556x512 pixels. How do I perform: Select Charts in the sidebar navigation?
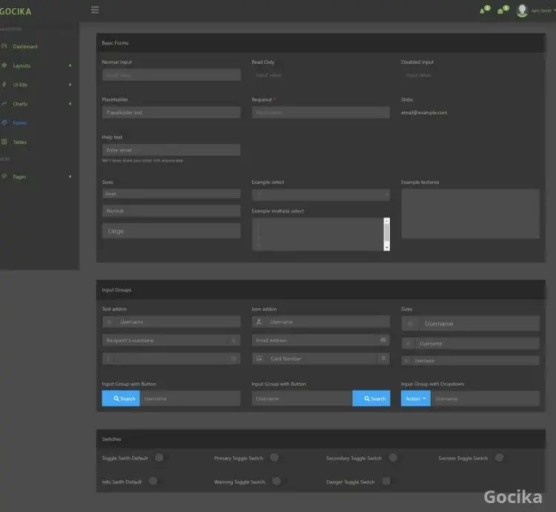(x=20, y=104)
